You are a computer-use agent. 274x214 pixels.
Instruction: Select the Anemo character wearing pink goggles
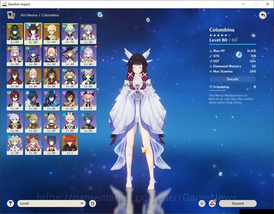(x=70, y=78)
